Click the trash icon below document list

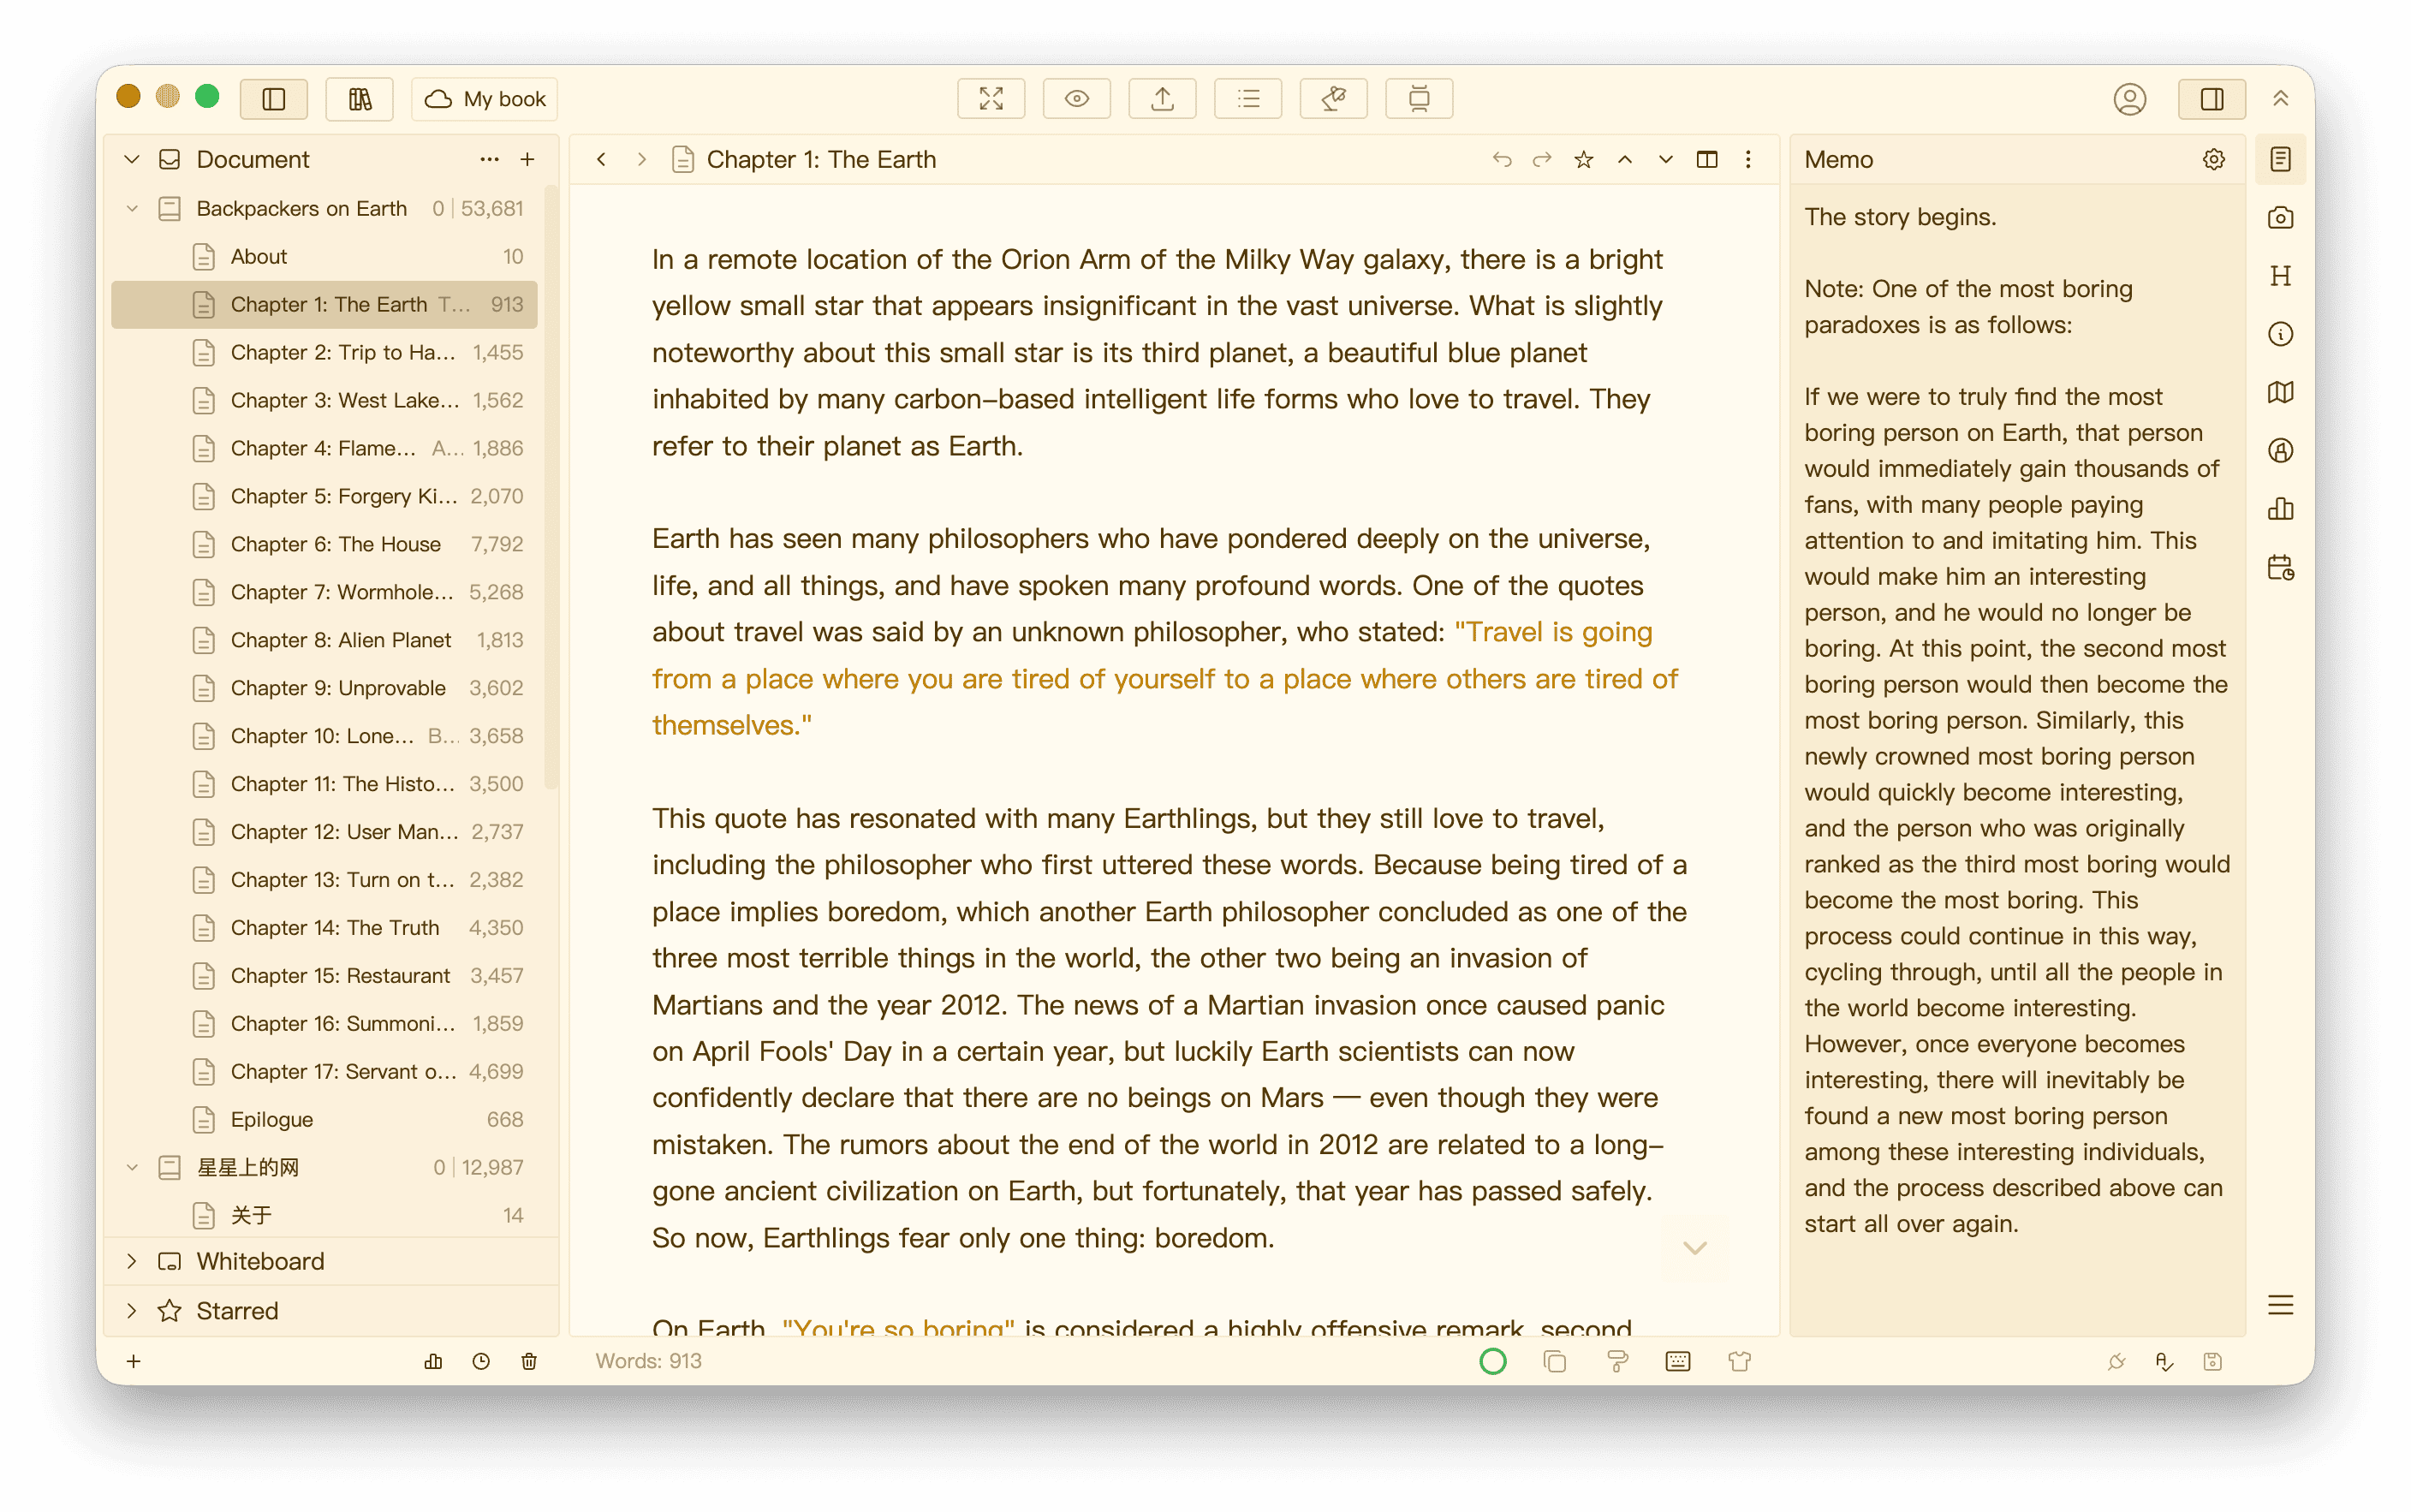pos(529,1361)
